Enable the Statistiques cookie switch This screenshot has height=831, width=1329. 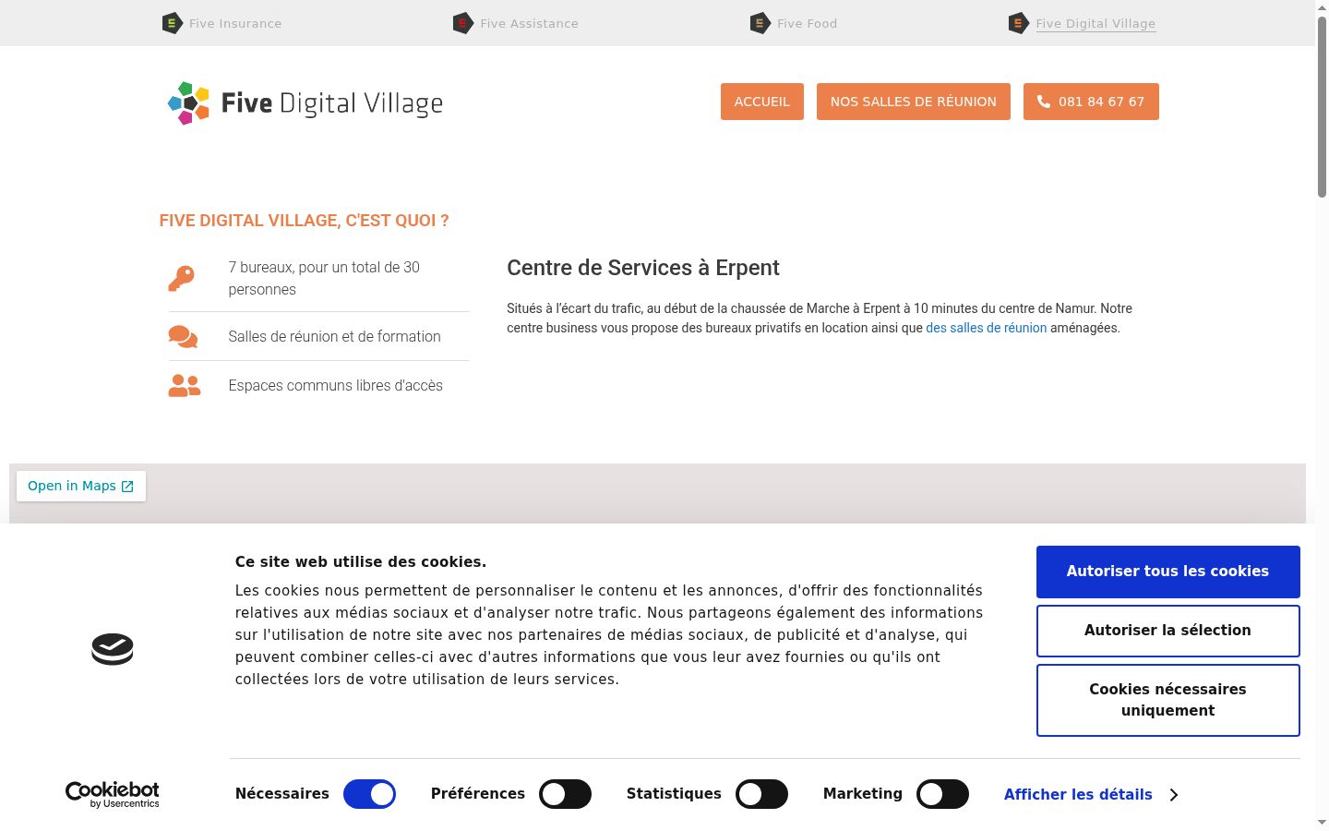761,794
